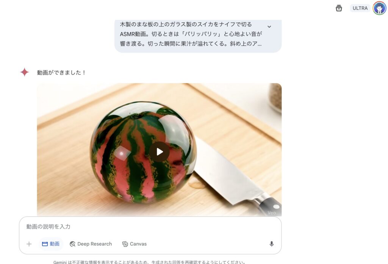
Task: Play the generated watermelon video
Action: coord(160,152)
